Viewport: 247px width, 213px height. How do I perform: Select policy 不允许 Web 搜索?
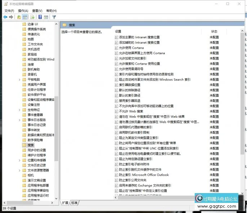(x=131, y=112)
